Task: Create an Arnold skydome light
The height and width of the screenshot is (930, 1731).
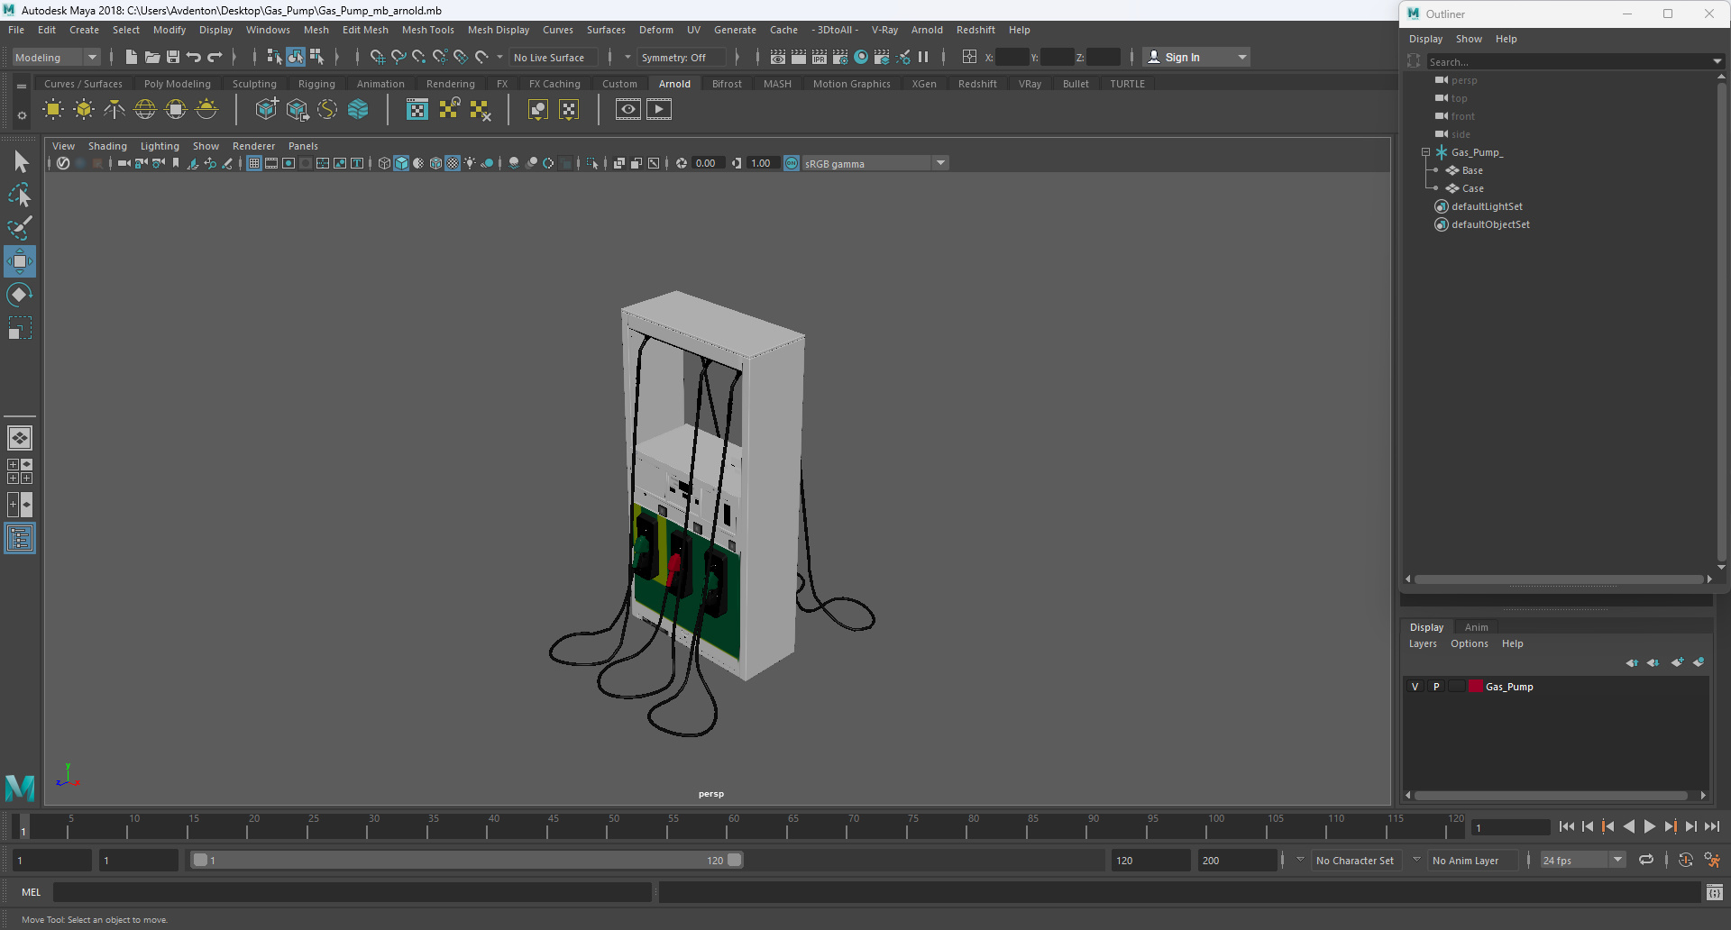Action: coord(145,110)
